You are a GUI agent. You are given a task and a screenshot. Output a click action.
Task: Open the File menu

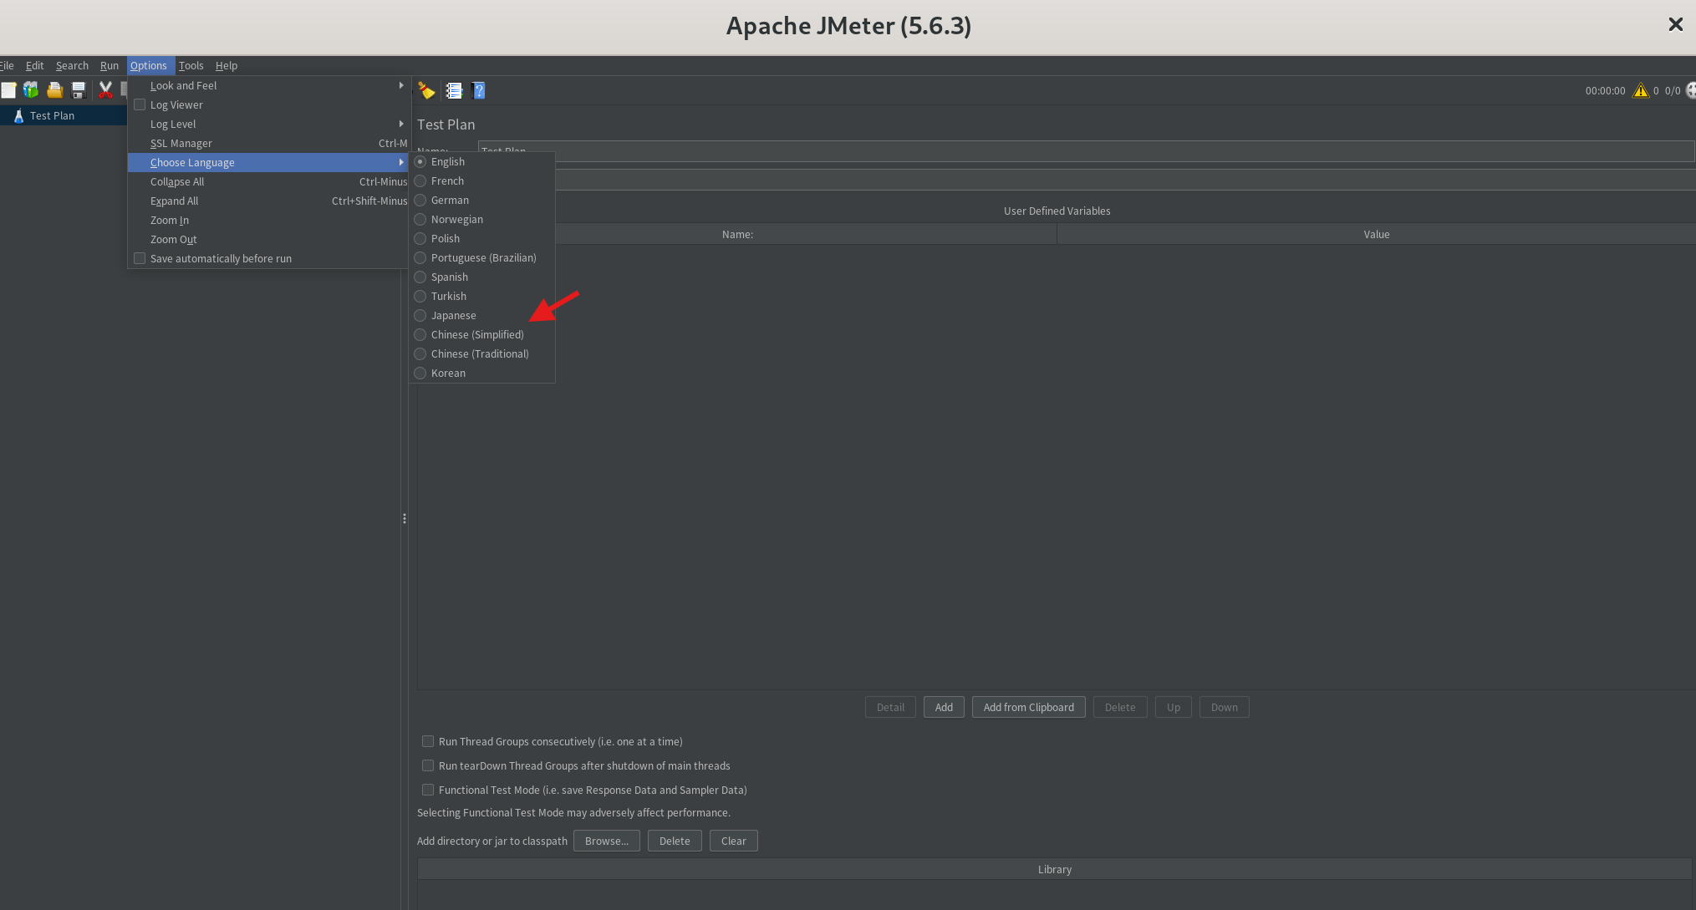7,66
